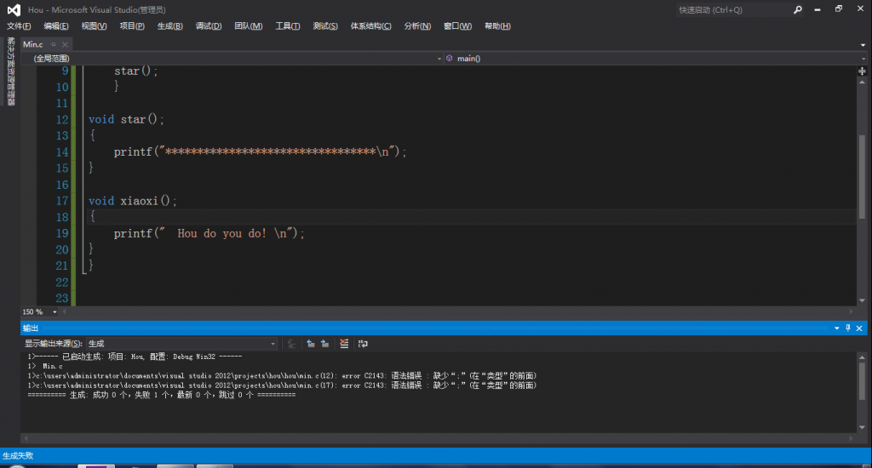The width and height of the screenshot is (872, 468).
Task: Click the Find Message in Code icon
Action: (291, 344)
